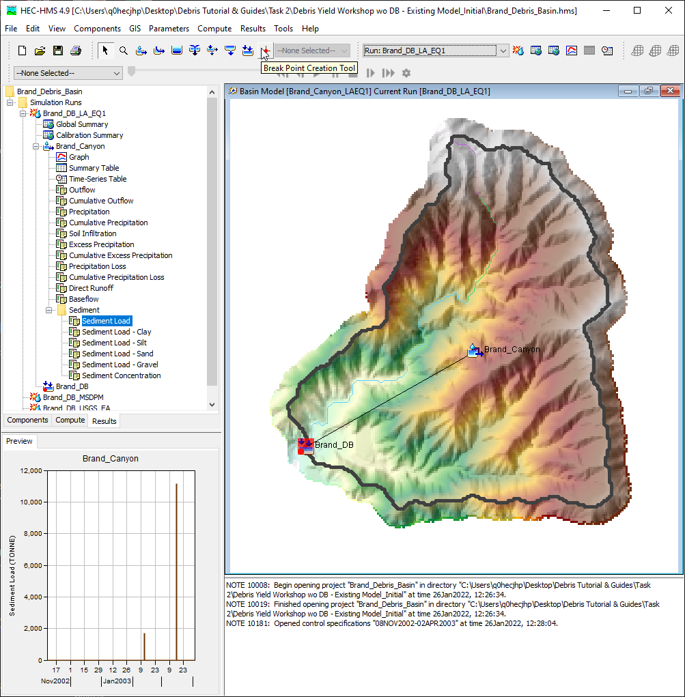Open the Components menu
This screenshot has height=697, width=685.
tap(98, 29)
